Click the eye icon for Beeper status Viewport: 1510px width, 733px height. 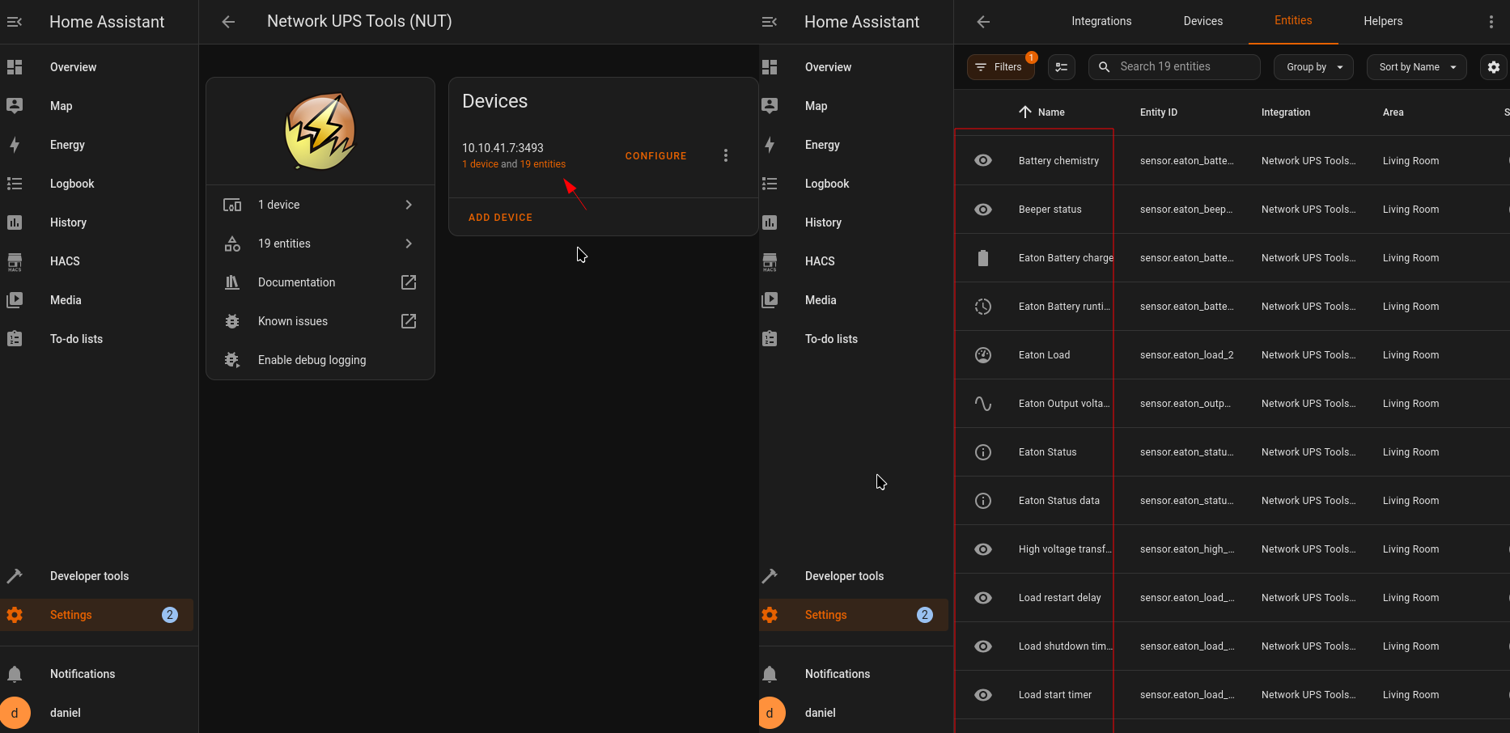tap(983, 210)
